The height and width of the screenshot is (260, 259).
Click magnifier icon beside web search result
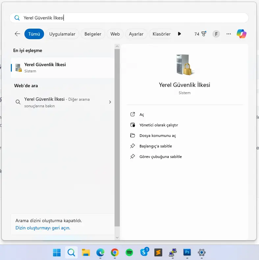tap(18, 102)
